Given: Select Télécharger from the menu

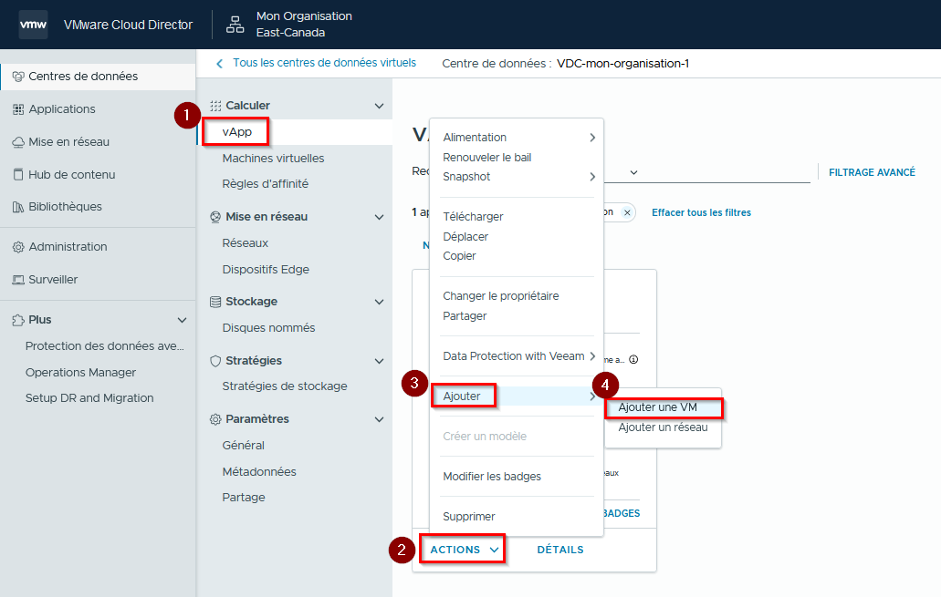Looking at the screenshot, I should (x=473, y=216).
